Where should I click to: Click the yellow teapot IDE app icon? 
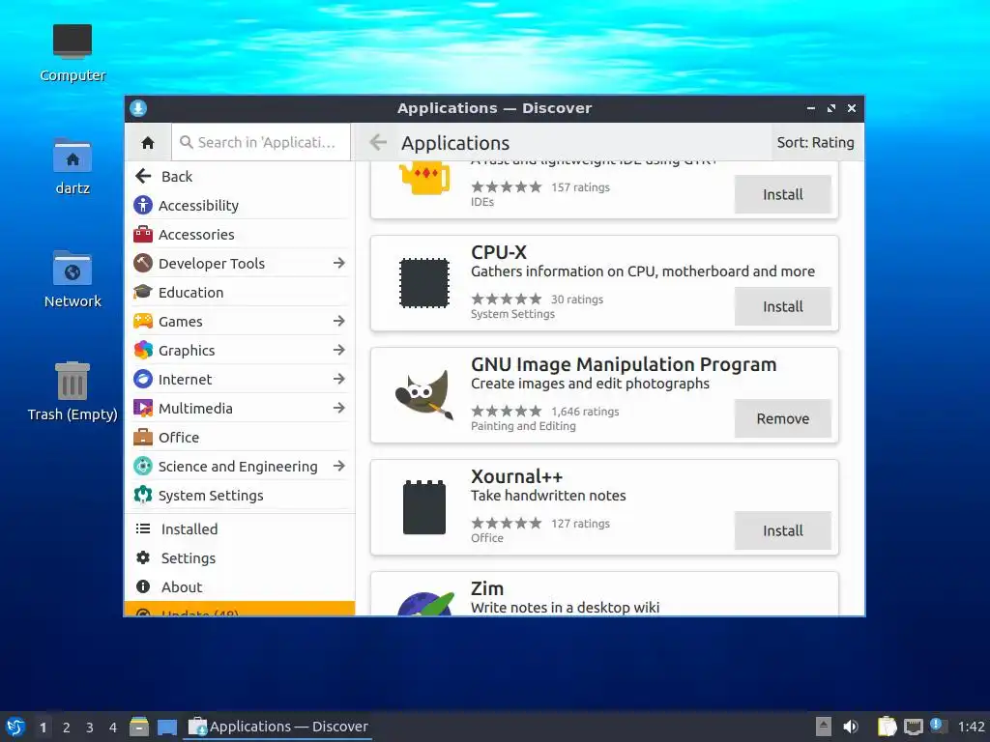click(424, 178)
